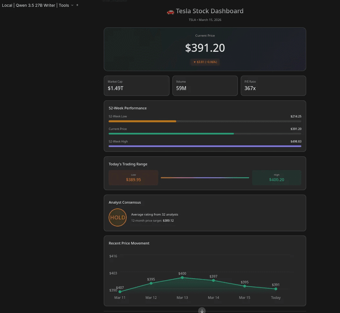Click the gradient trading range line
Image resolution: width=340 pixels, height=313 pixels.
(205, 178)
